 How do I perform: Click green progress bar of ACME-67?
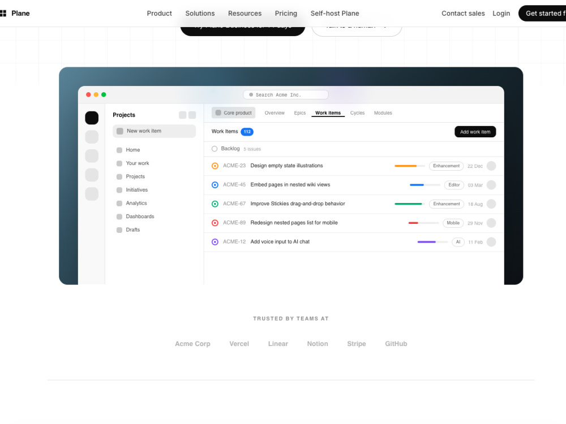410,204
